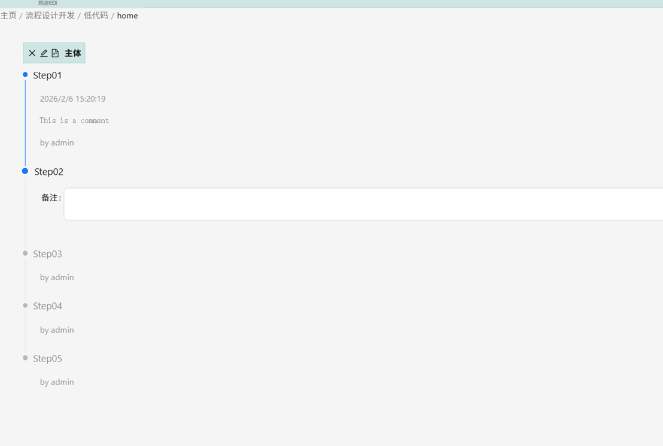Click the grey Step04 timeline dot
The height and width of the screenshot is (446, 663).
pos(25,305)
